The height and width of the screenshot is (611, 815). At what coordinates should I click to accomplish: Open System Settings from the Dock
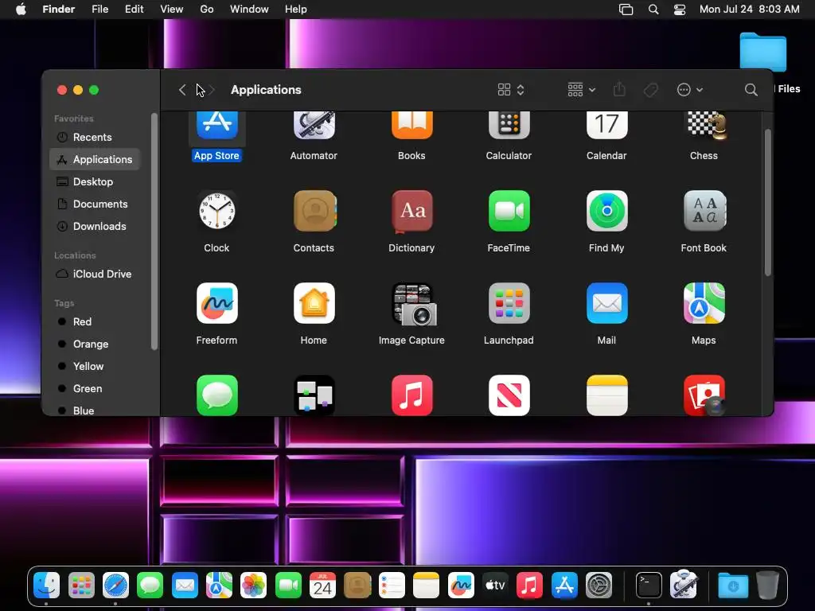(599, 586)
